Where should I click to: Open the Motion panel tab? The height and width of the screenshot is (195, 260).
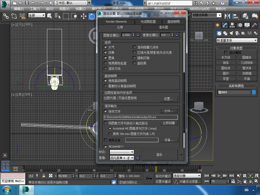(x=240, y=25)
